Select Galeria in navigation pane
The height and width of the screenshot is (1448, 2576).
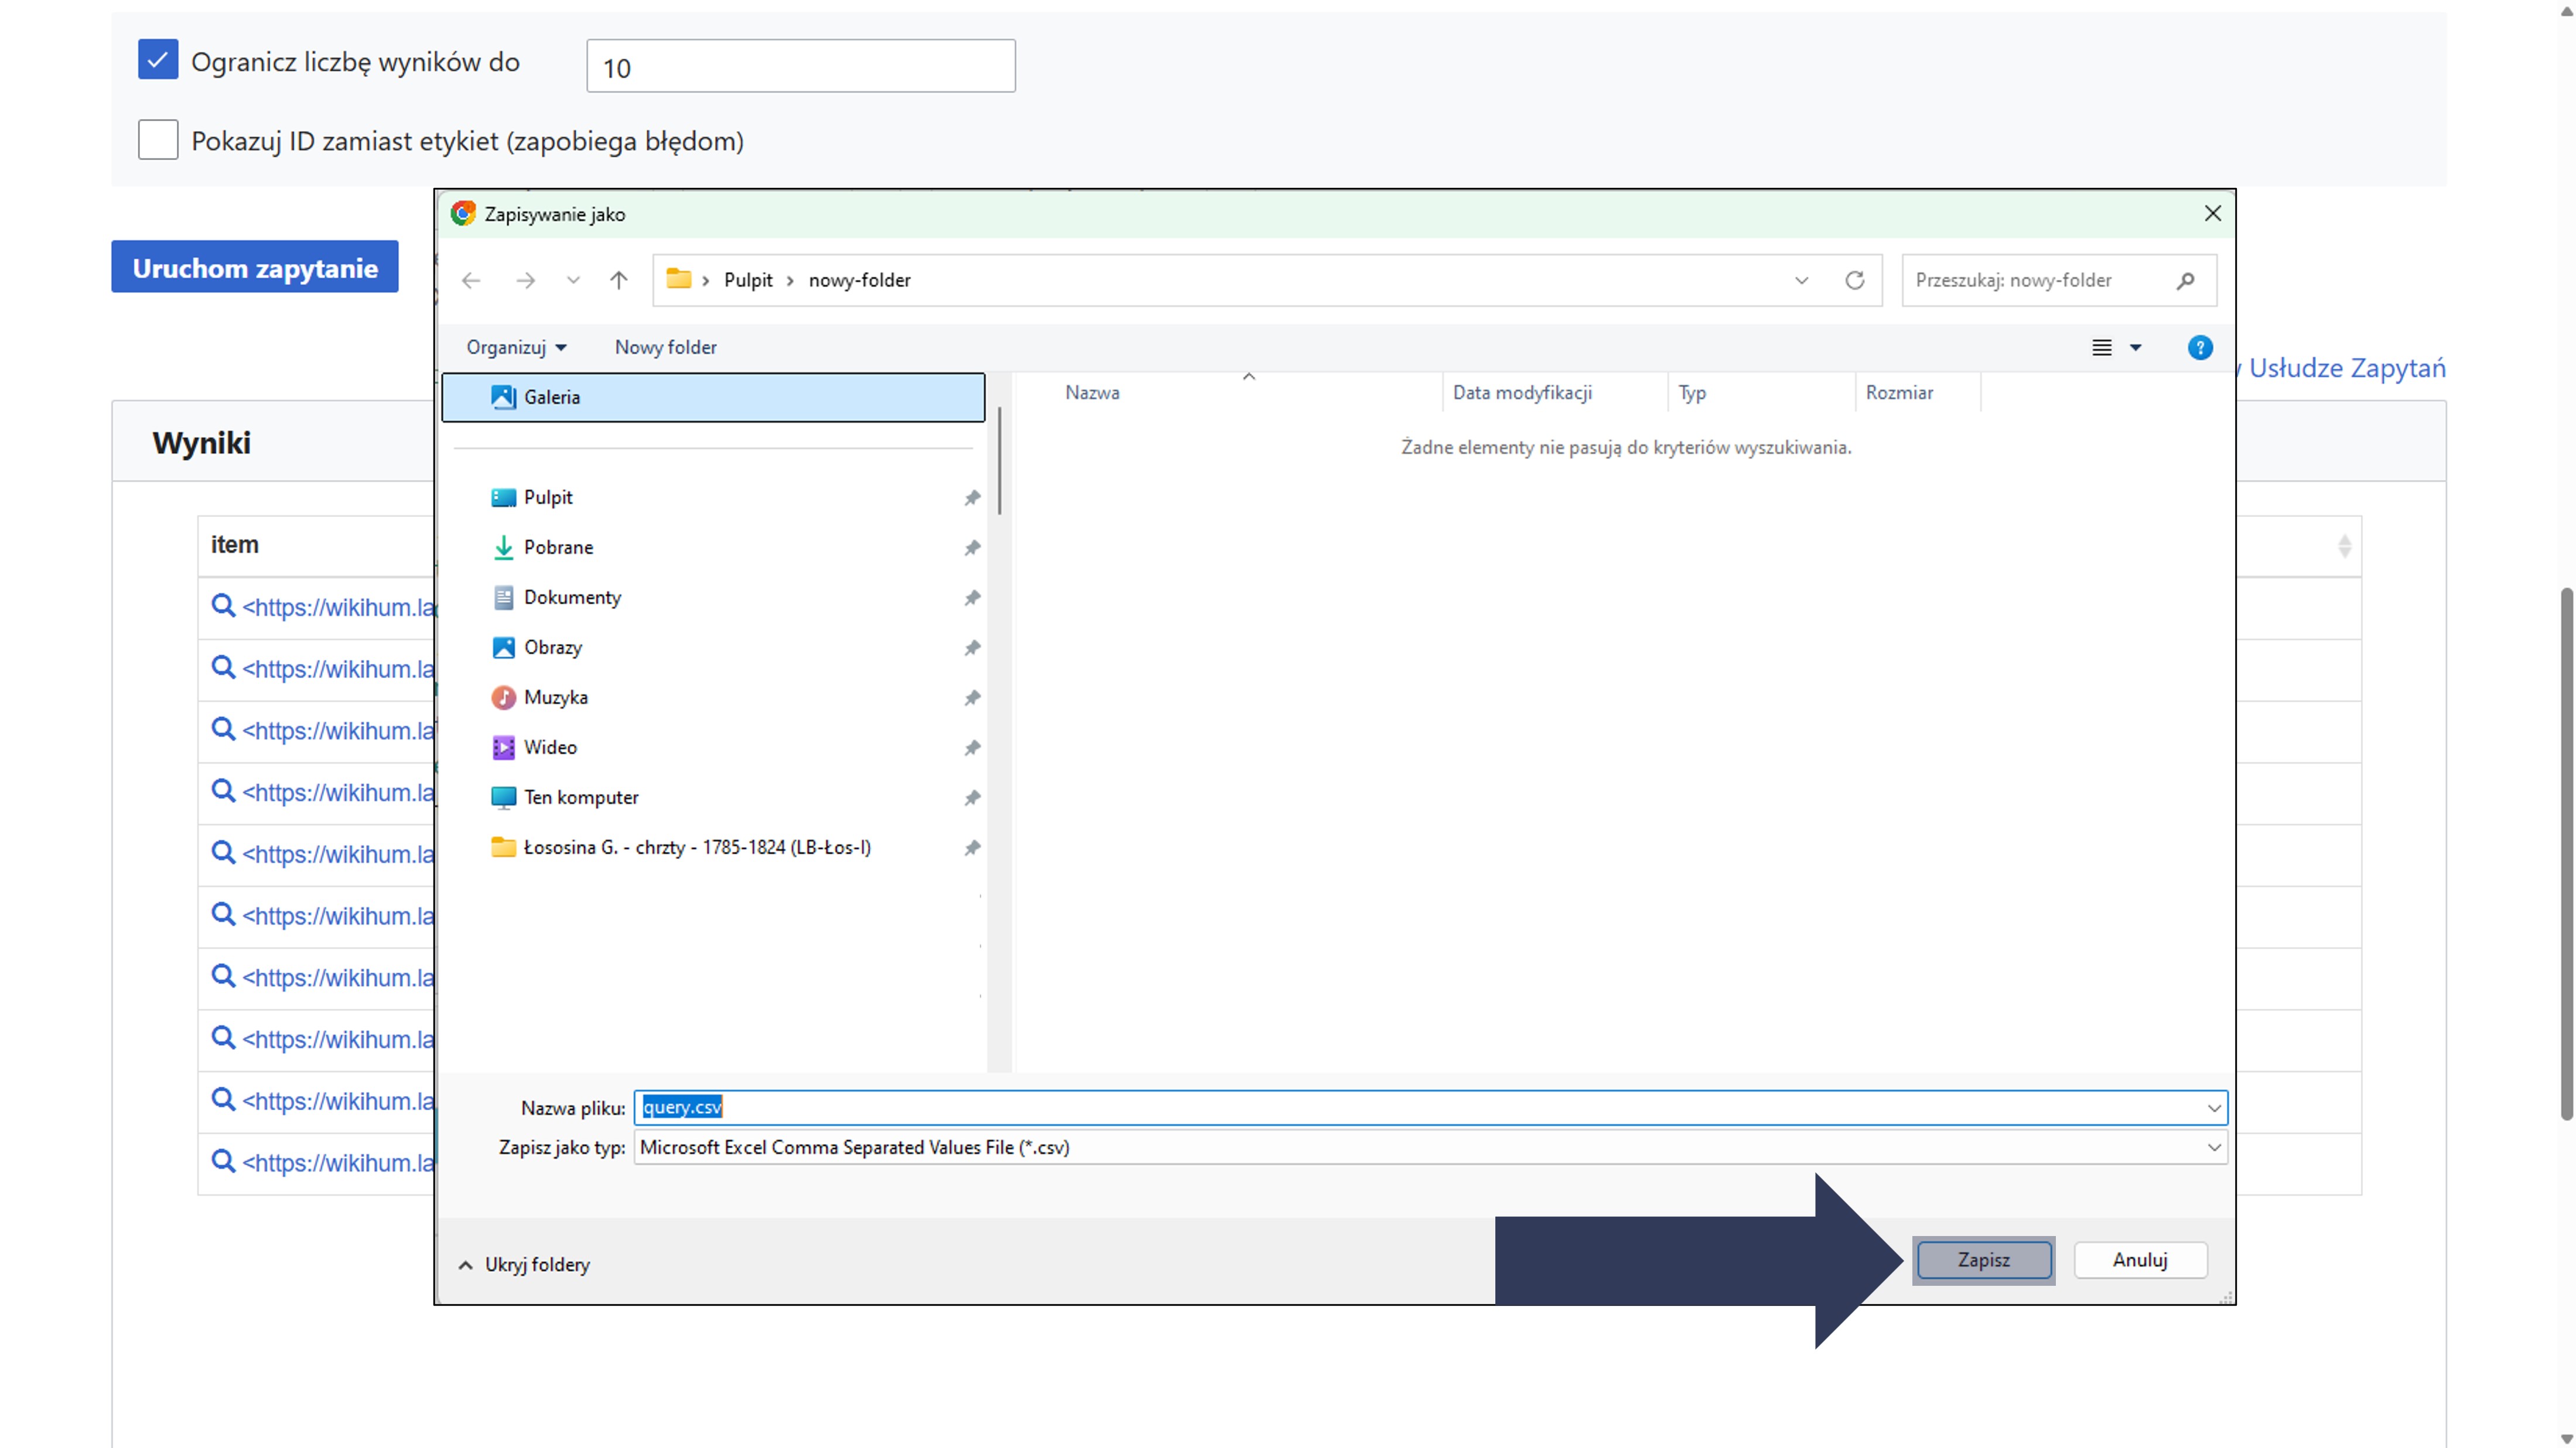point(552,397)
